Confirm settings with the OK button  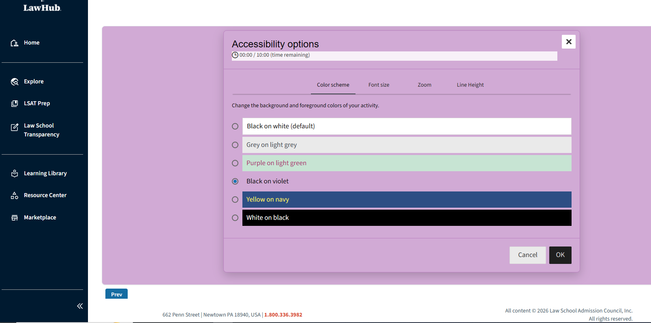tap(560, 255)
